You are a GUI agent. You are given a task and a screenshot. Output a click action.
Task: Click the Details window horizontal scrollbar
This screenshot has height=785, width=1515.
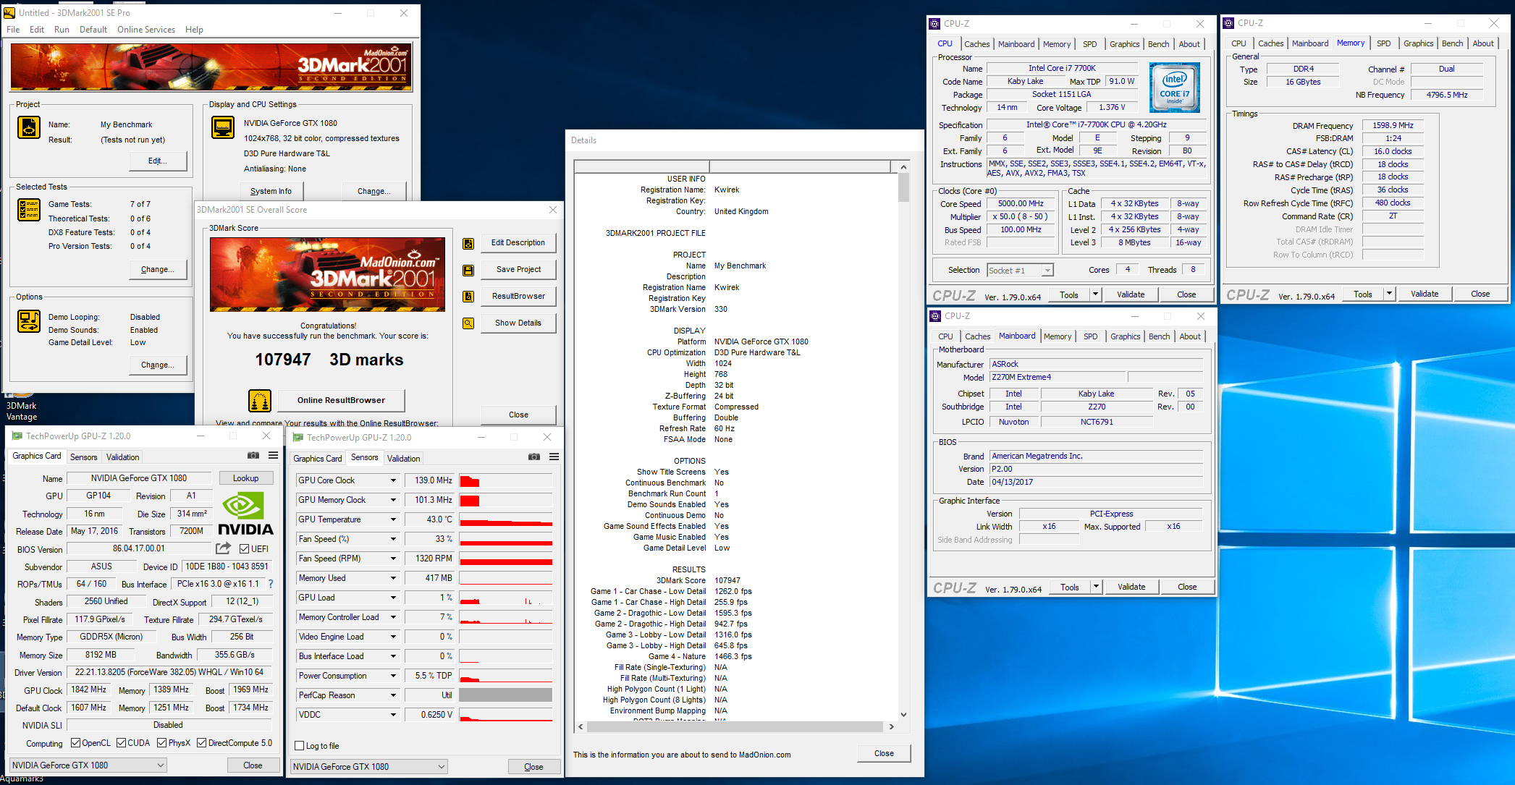(735, 726)
